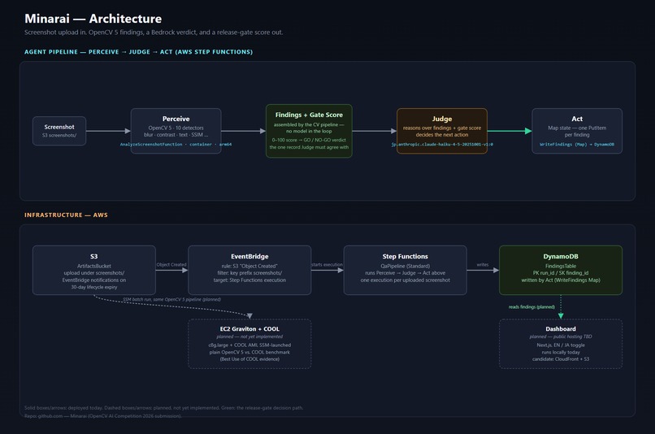Click "(Best Use of COOL evidence)" line

coord(249,358)
